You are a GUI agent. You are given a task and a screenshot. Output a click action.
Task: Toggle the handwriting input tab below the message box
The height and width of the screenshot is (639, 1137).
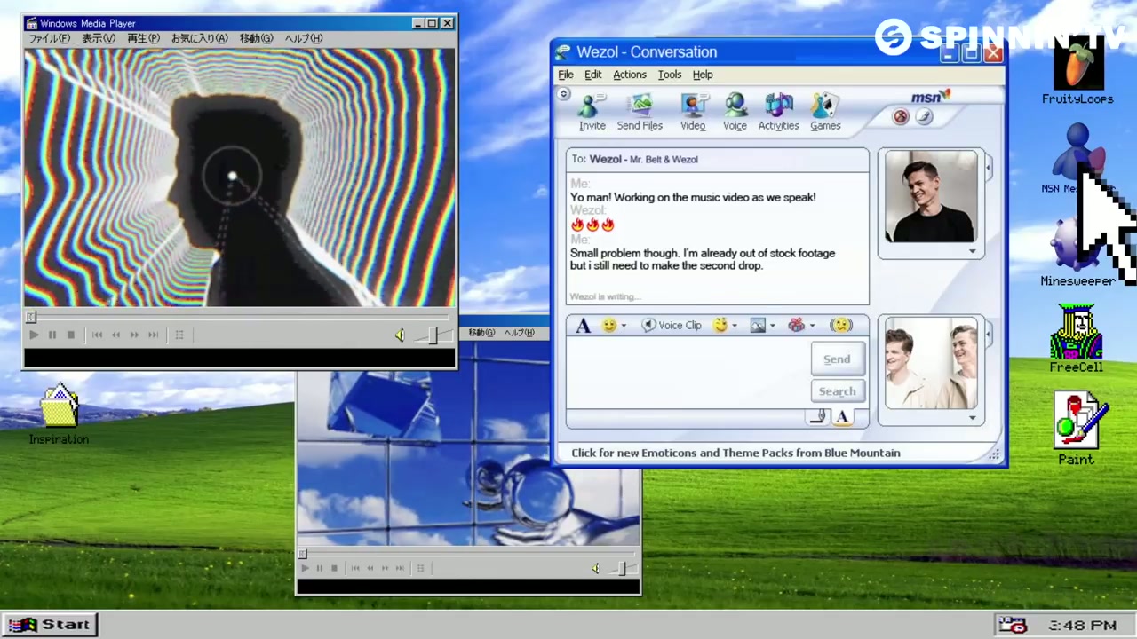tap(818, 417)
